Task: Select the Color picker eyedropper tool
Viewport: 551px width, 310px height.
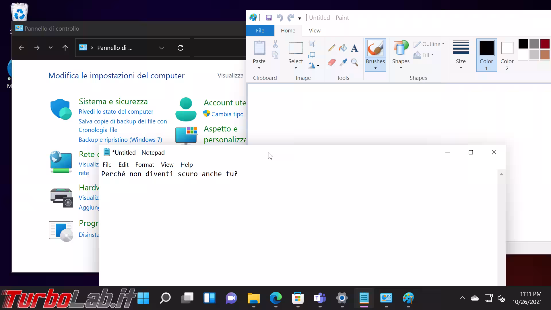Action: point(343,62)
